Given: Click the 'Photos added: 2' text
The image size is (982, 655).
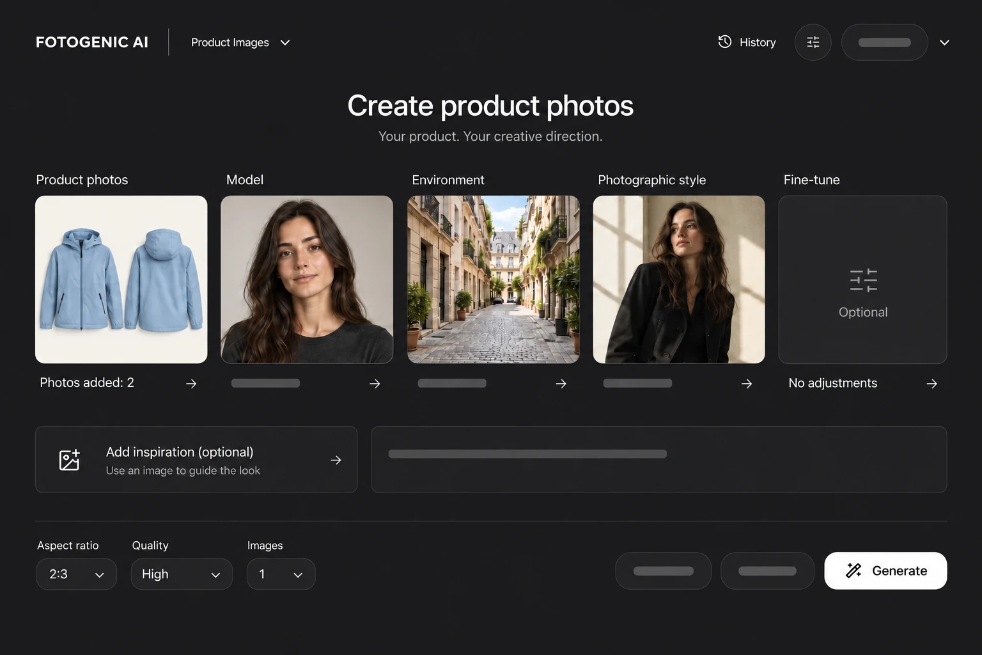Looking at the screenshot, I should 87,383.
